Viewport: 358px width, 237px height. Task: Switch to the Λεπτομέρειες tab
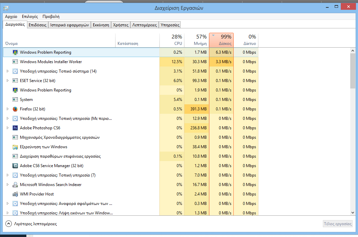click(x=145, y=25)
